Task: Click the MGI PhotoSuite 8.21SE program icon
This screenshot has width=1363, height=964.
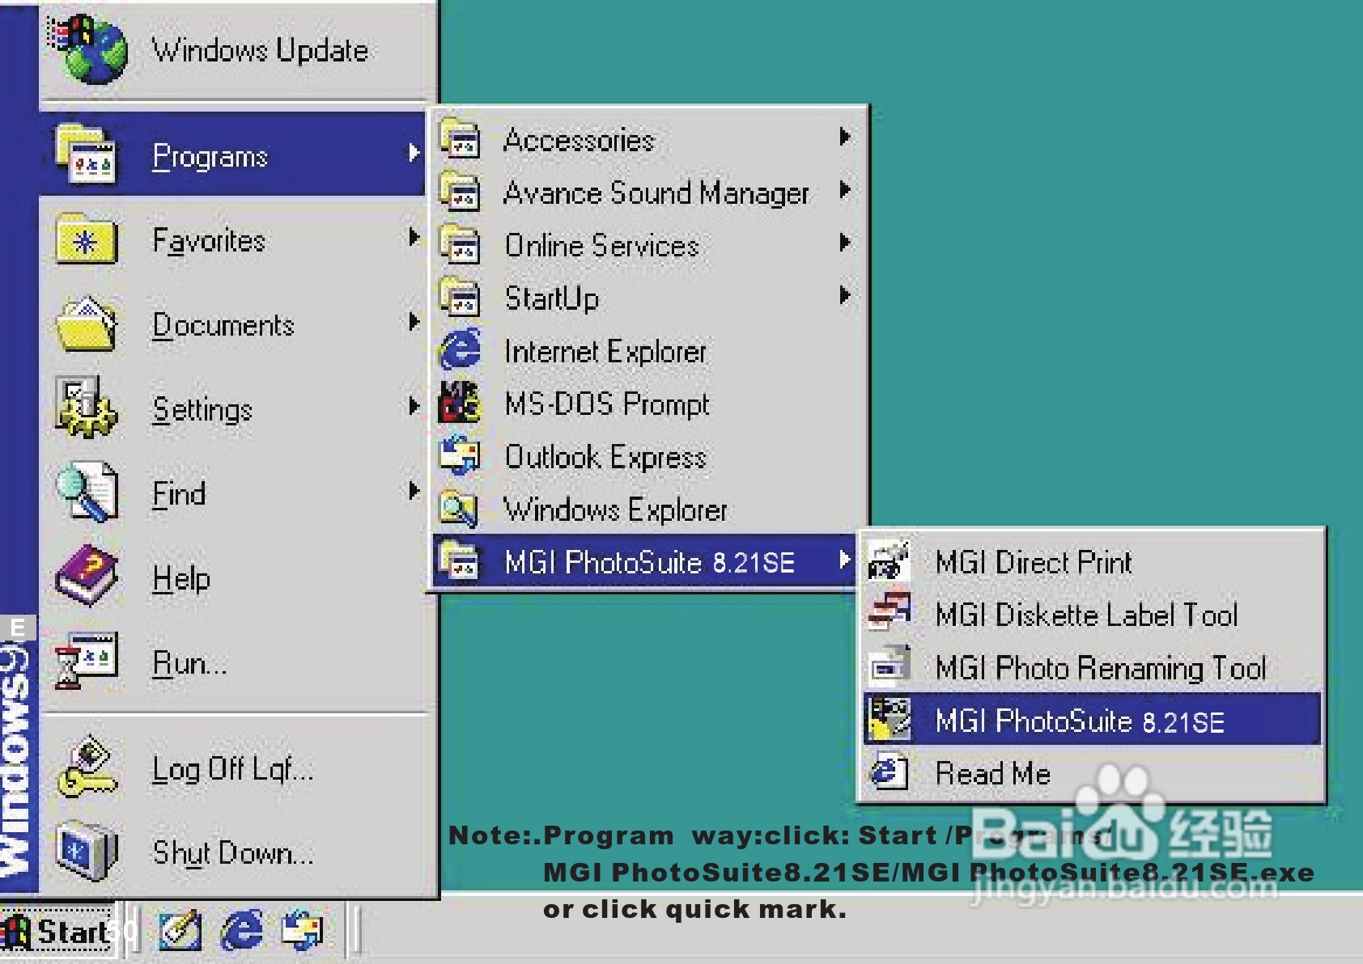Action: pos(890,718)
